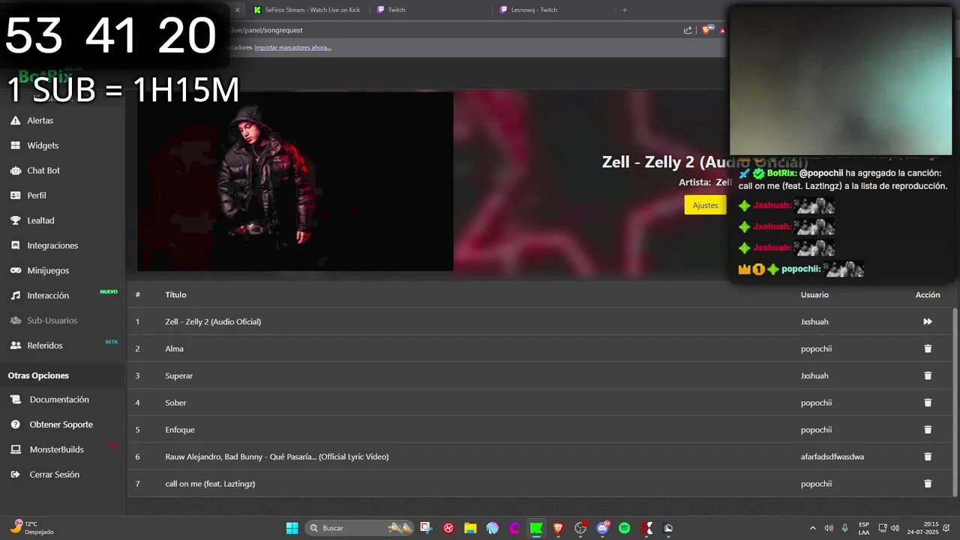Delete the song Alma from the queue
The height and width of the screenshot is (540, 960).
click(928, 349)
